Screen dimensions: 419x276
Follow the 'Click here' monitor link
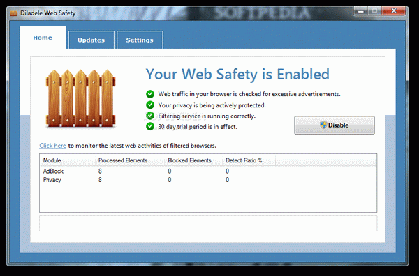(52, 146)
